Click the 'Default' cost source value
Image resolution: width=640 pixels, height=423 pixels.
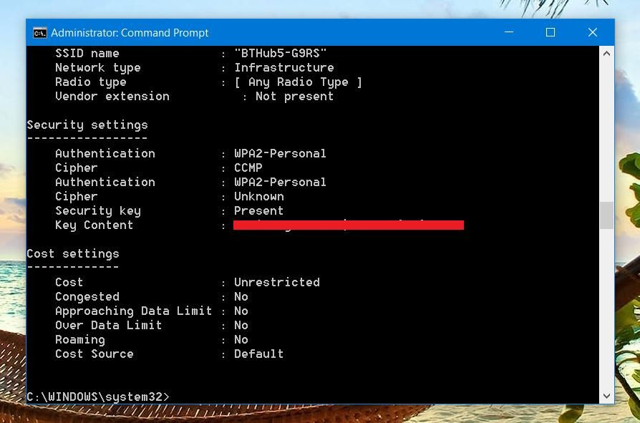coord(258,354)
